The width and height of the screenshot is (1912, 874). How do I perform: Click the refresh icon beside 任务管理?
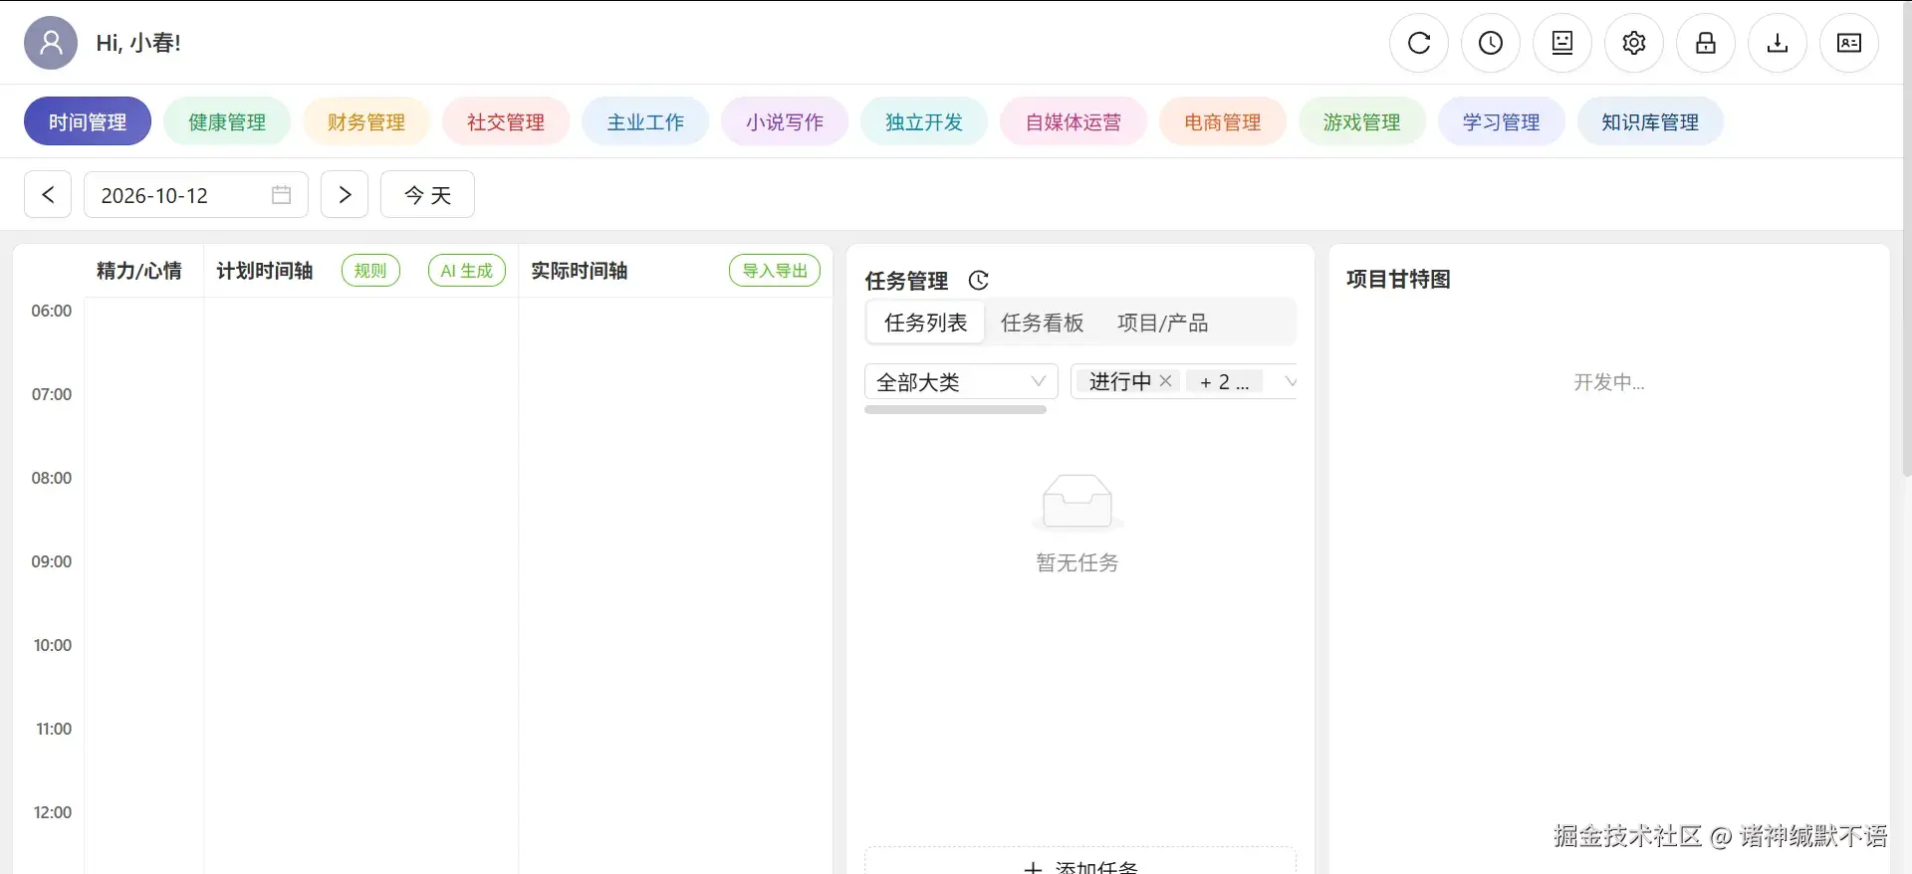tap(979, 281)
